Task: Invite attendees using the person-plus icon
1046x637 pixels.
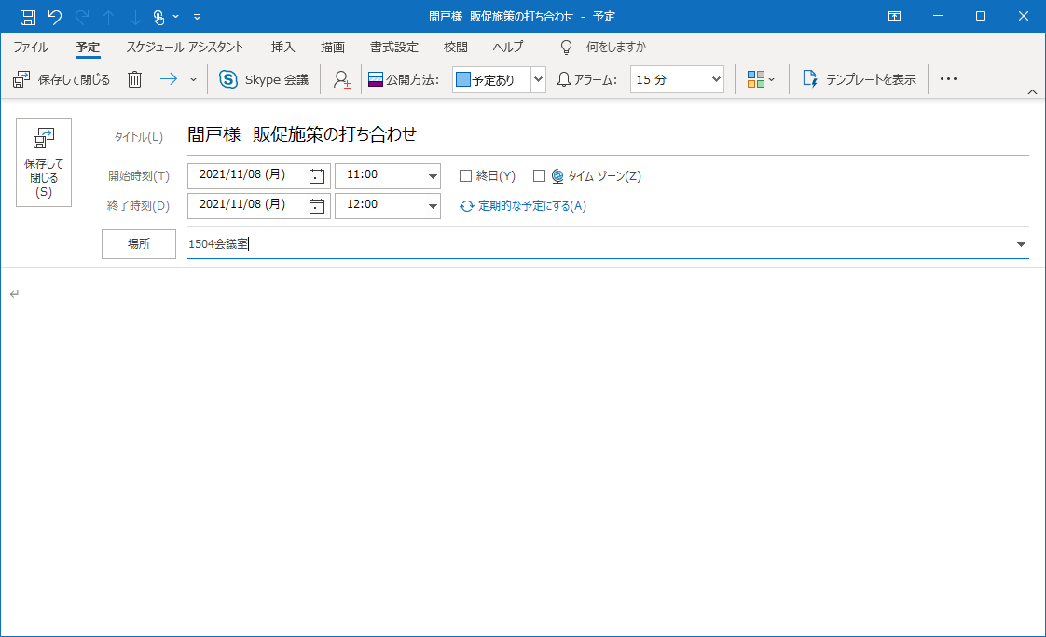Action: 340,79
